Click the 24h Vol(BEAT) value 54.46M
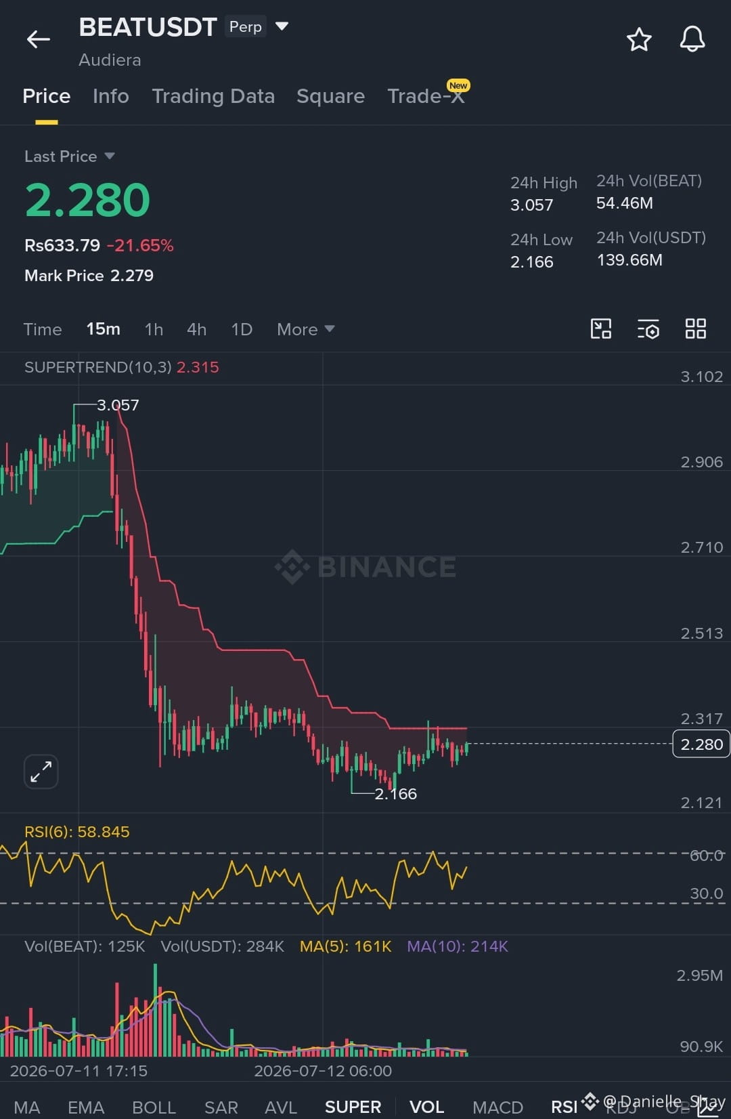 (x=624, y=203)
